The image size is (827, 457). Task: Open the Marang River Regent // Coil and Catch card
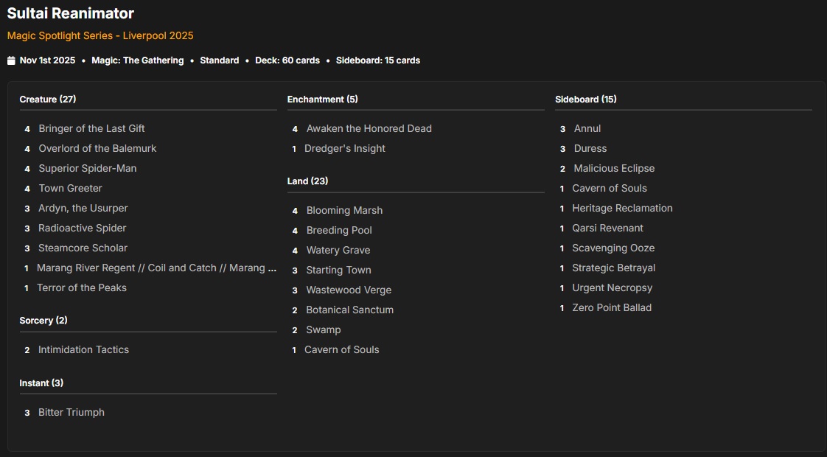tap(156, 268)
